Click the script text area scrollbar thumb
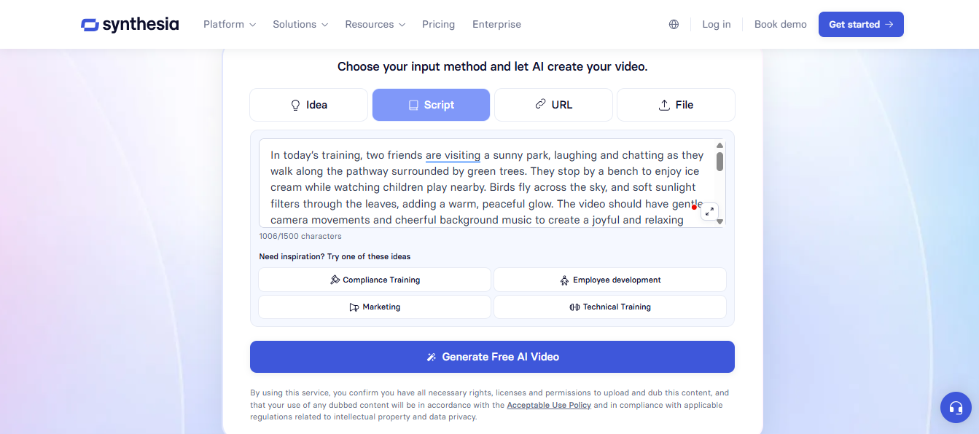This screenshot has height=434, width=979. (719, 162)
